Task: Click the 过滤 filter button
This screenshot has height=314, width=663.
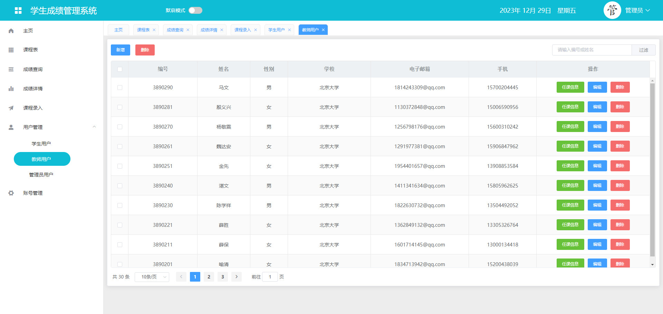Action: point(644,50)
